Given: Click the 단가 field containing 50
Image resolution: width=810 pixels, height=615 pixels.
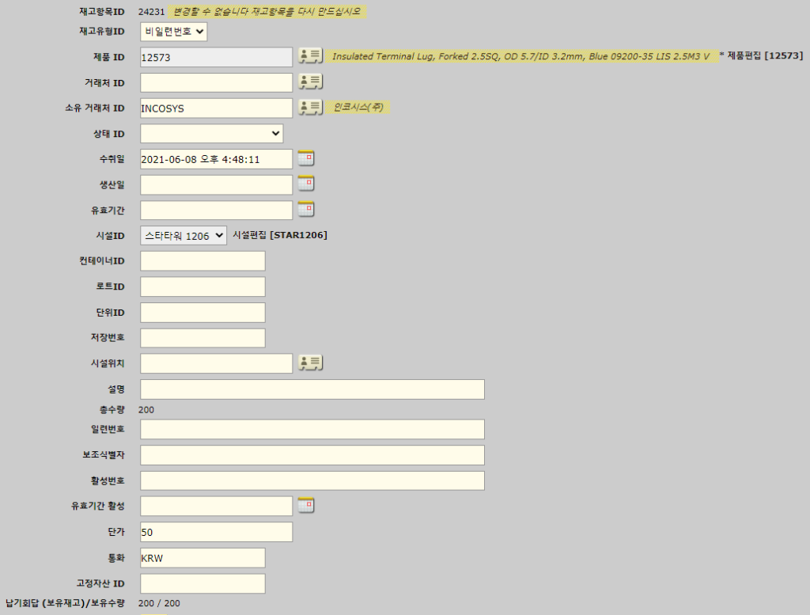Looking at the screenshot, I should pyautogui.click(x=216, y=532).
